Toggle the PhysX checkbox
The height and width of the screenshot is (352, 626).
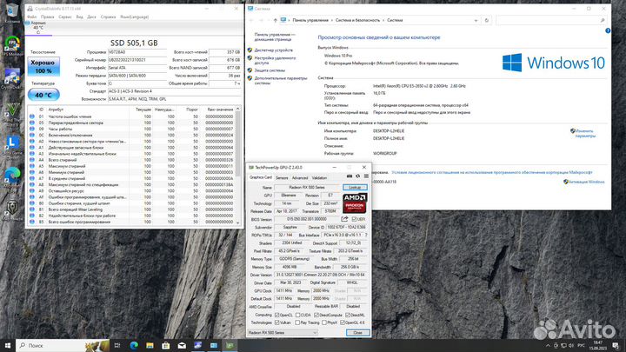[324, 322]
